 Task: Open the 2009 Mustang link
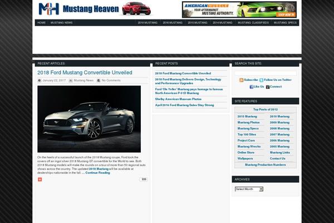tap(279, 123)
